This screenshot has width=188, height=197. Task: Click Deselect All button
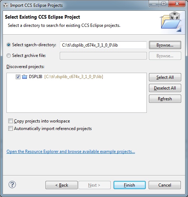click(x=165, y=88)
